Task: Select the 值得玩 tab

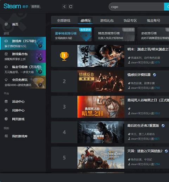Action: [86, 21]
